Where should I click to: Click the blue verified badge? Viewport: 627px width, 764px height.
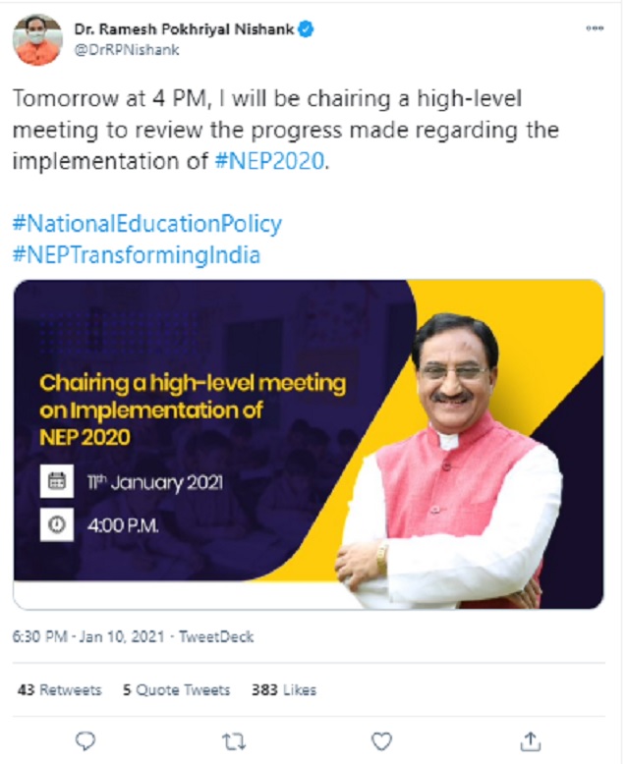307,29
